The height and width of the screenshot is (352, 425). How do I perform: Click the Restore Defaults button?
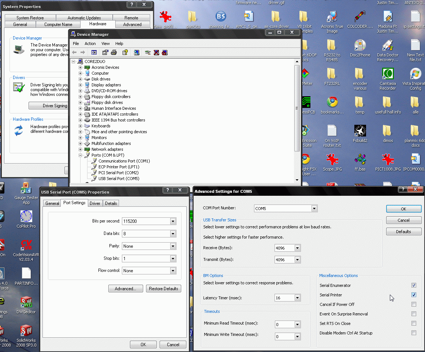(x=163, y=289)
